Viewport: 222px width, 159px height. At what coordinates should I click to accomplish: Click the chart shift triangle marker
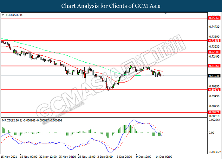[x=166, y=13]
